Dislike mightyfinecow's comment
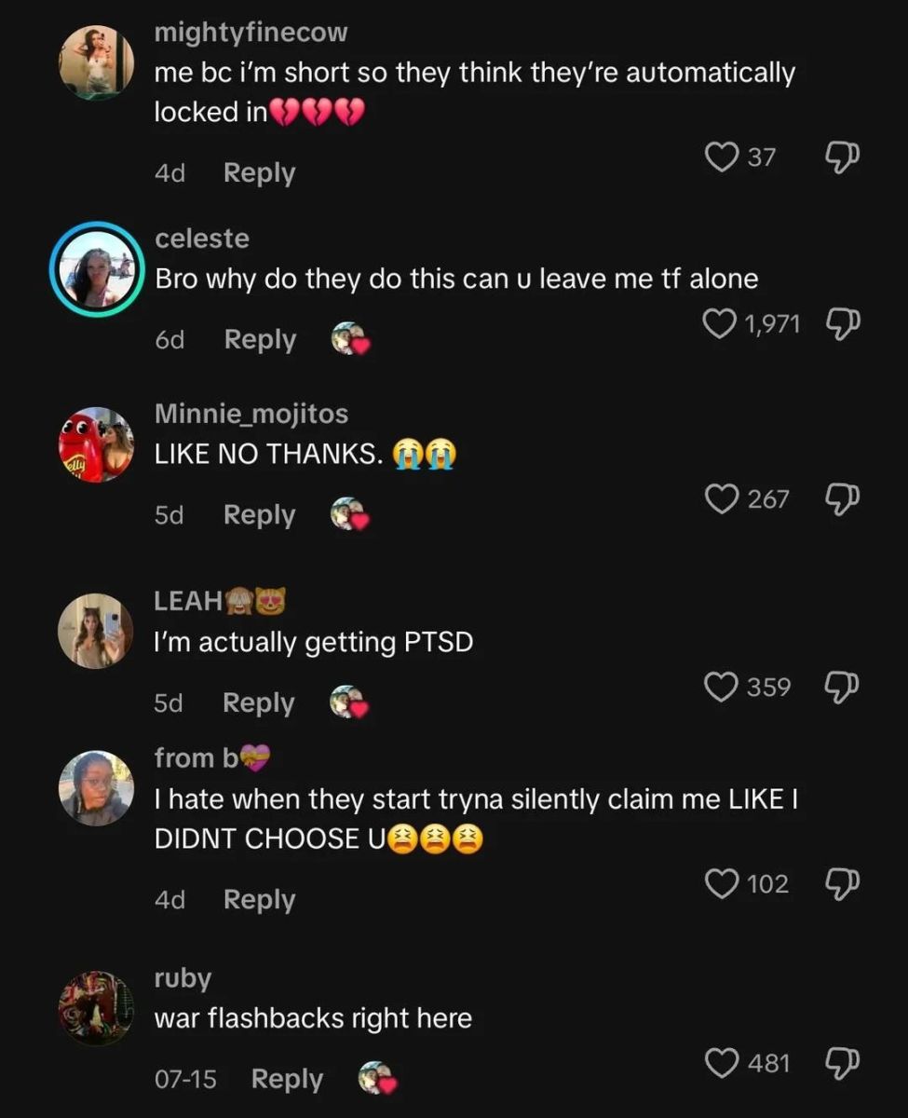Screen dimensions: 908x1118 click(842, 158)
